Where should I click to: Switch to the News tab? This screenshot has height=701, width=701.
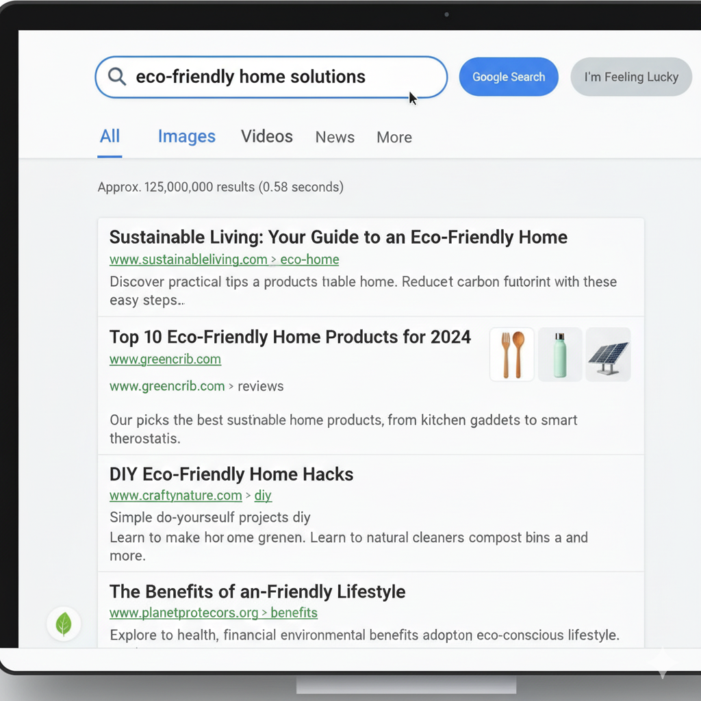pos(335,138)
